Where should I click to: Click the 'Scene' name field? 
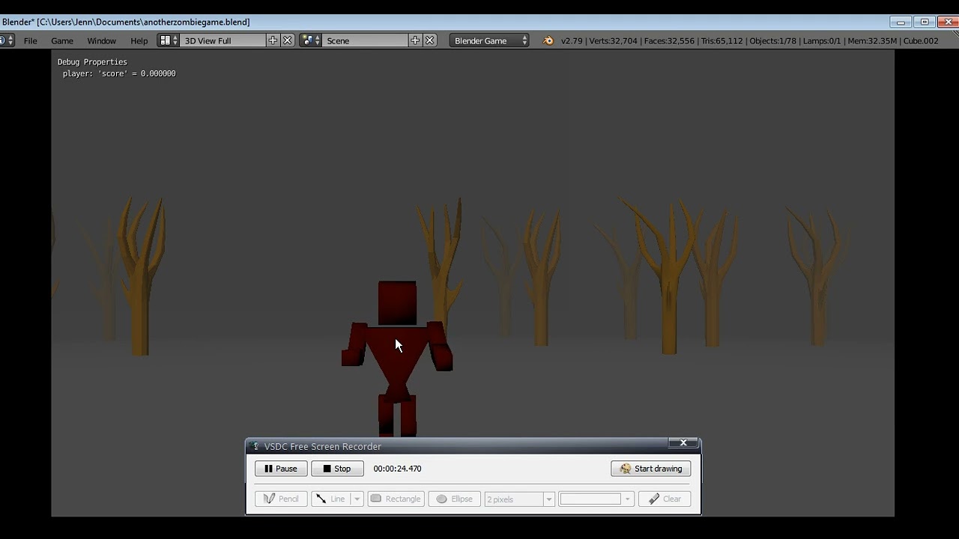coord(366,40)
